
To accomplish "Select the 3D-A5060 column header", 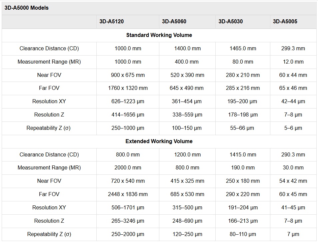I will point(174,22).
